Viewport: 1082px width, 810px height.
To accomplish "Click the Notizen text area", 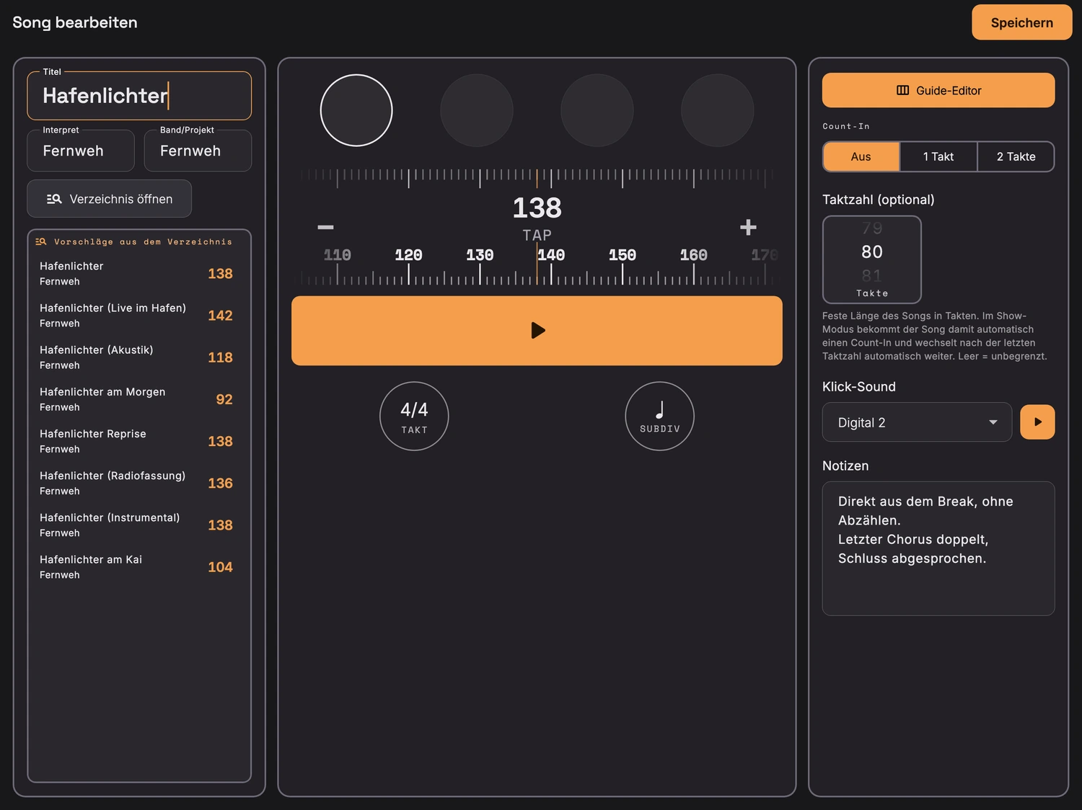I will [938, 548].
